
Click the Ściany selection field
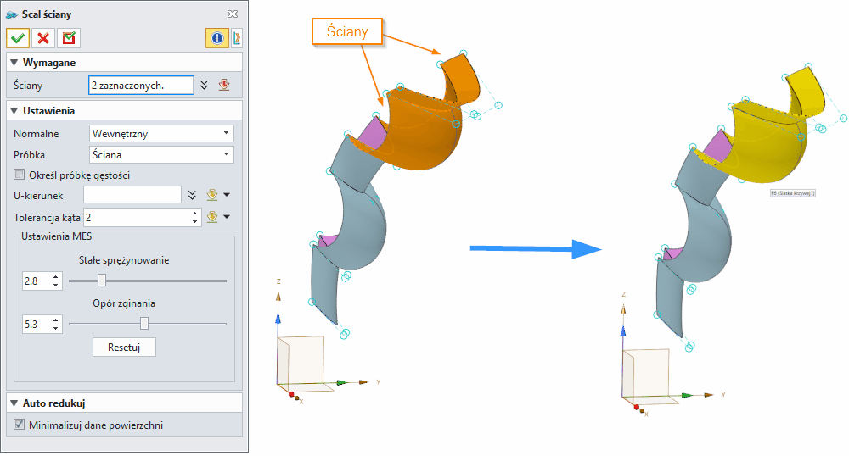pos(141,86)
